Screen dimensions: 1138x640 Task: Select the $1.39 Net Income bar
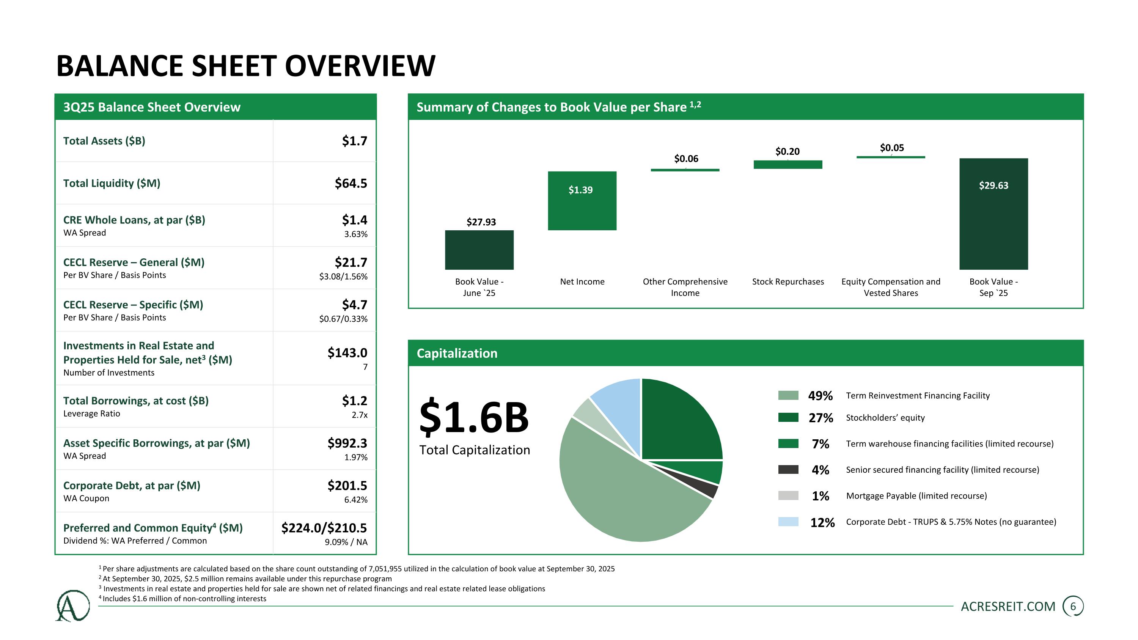[x=582, y=201]
